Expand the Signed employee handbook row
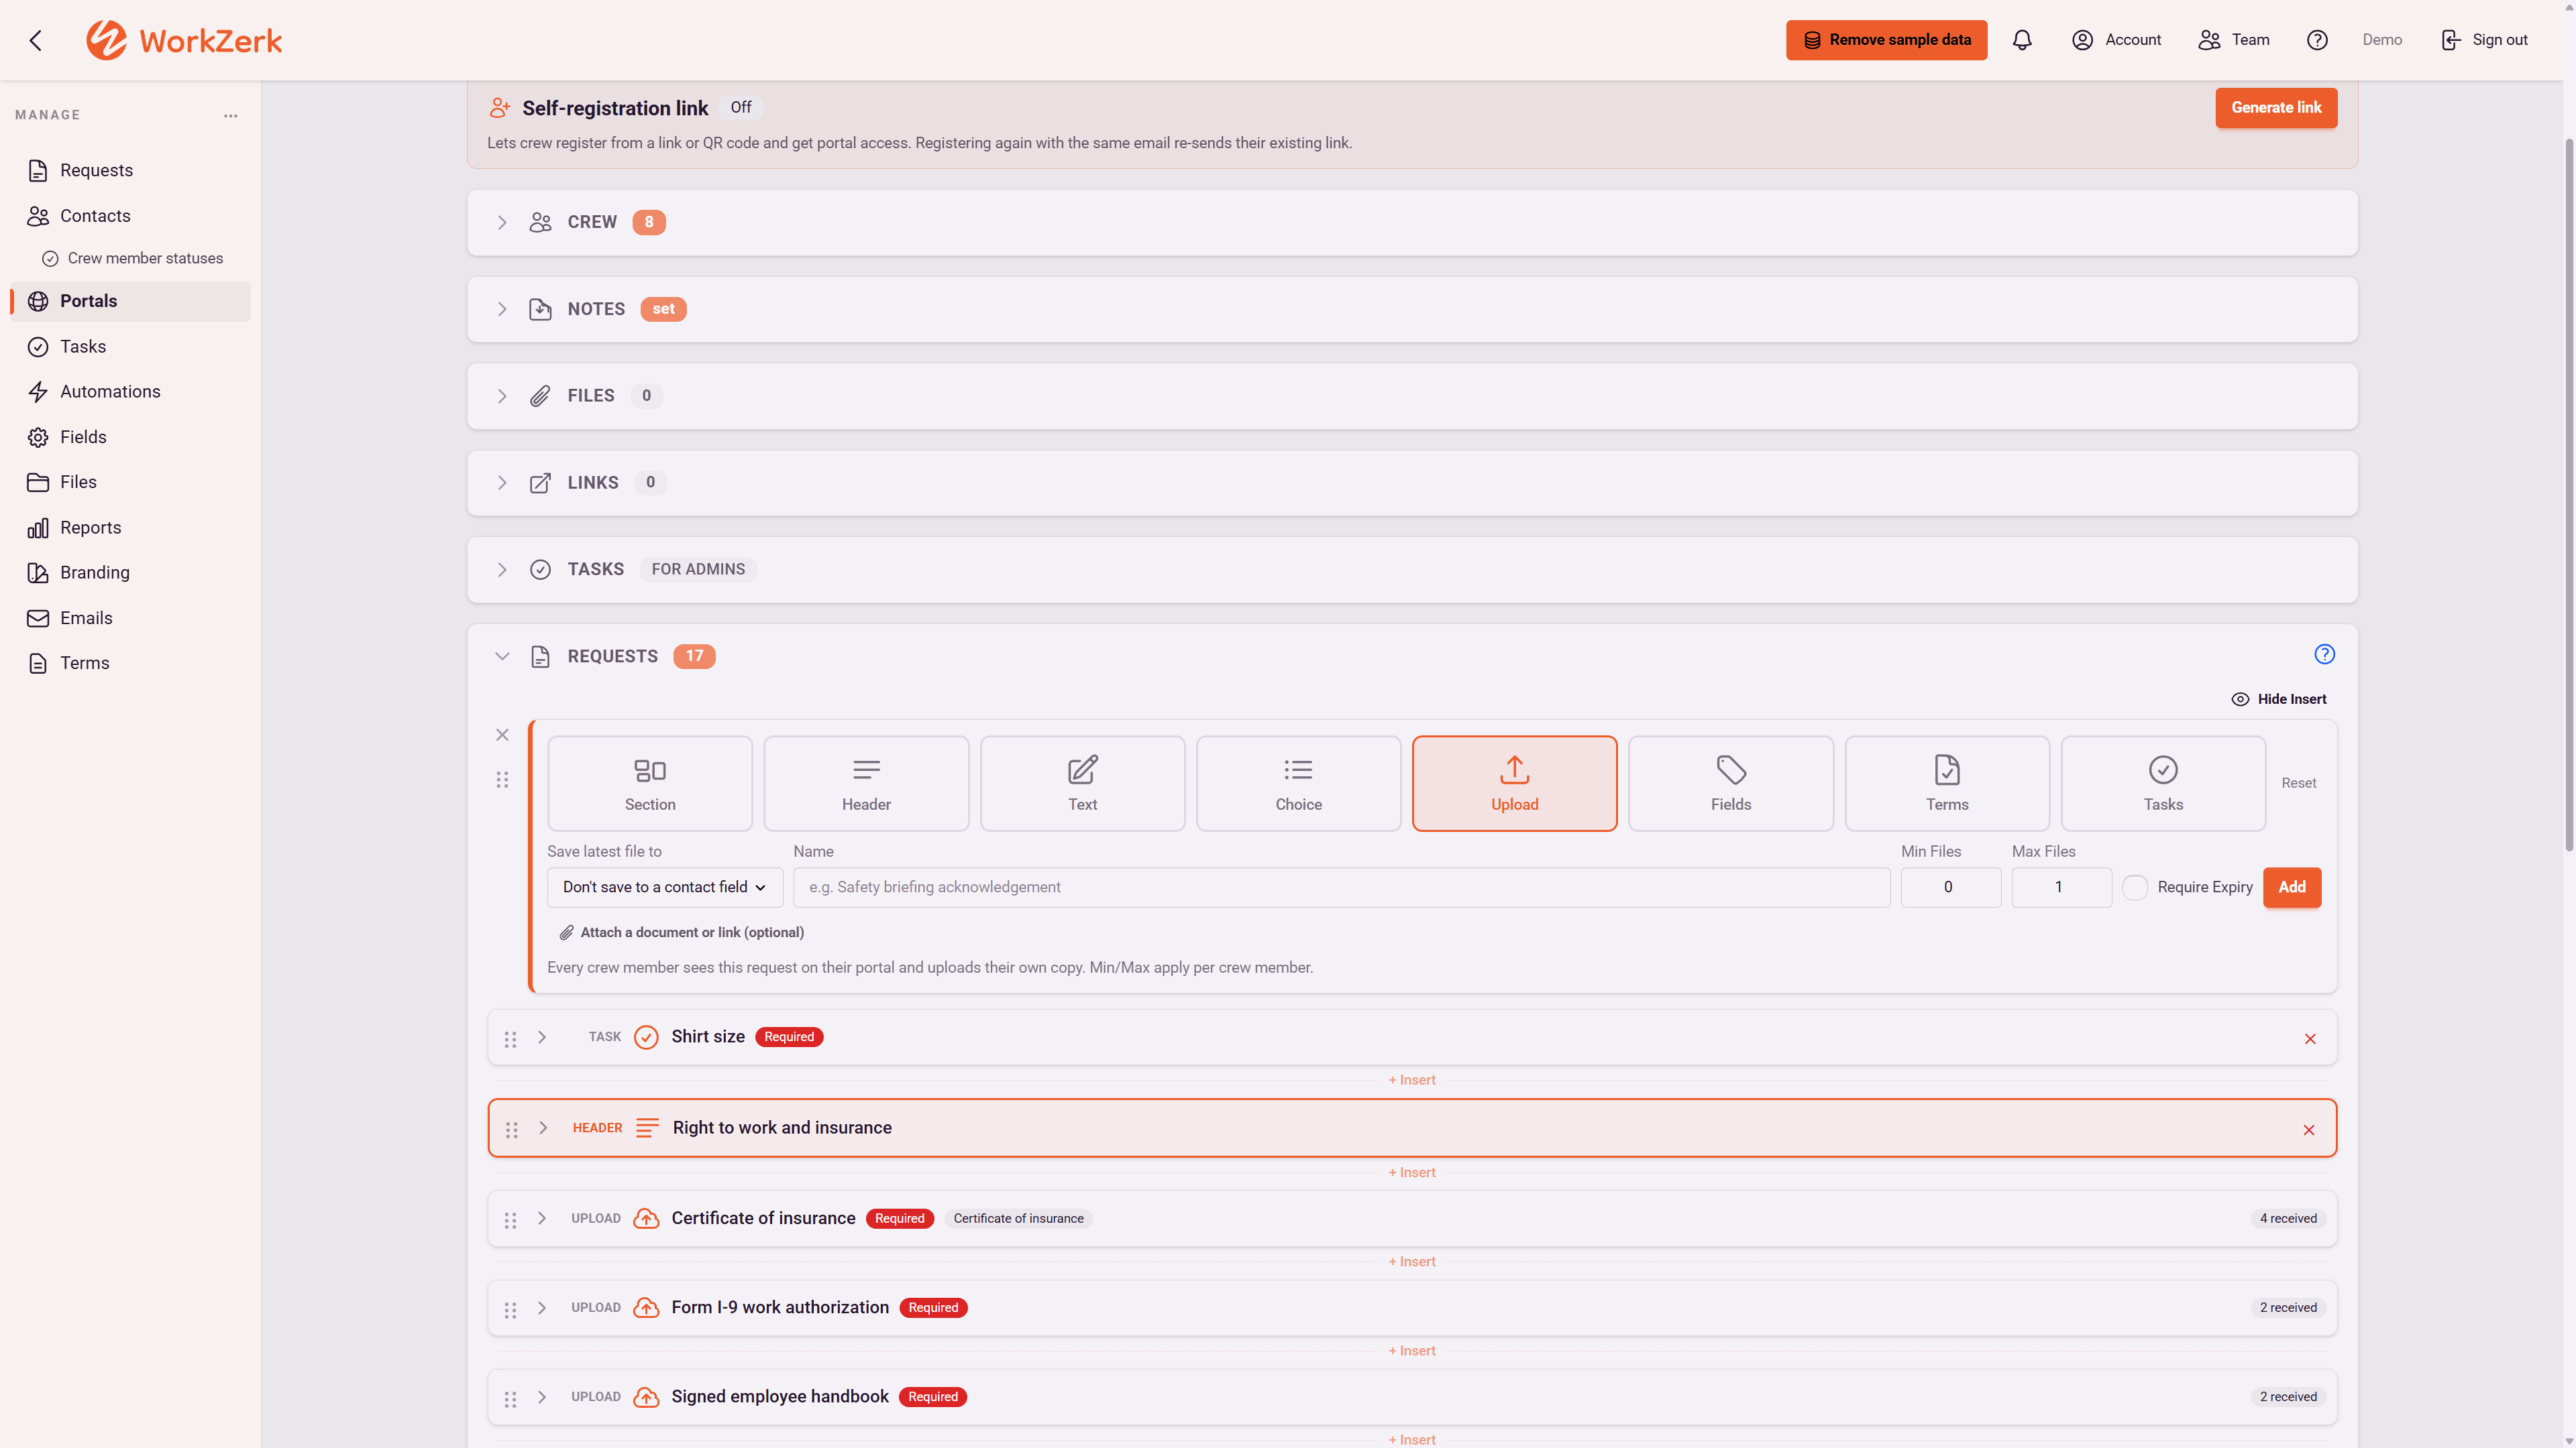2576x1448 pixels. (x=541, y=1396)
